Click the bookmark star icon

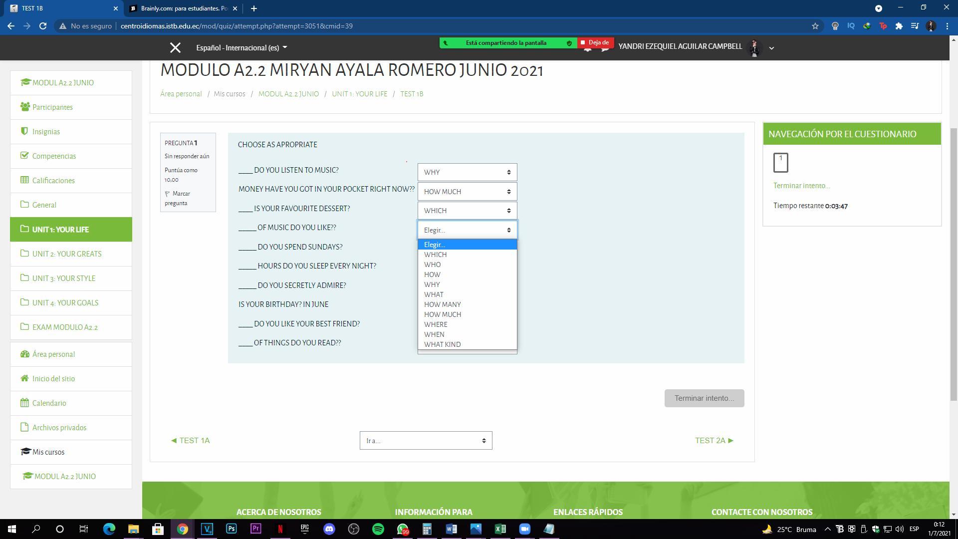(815, 26)
